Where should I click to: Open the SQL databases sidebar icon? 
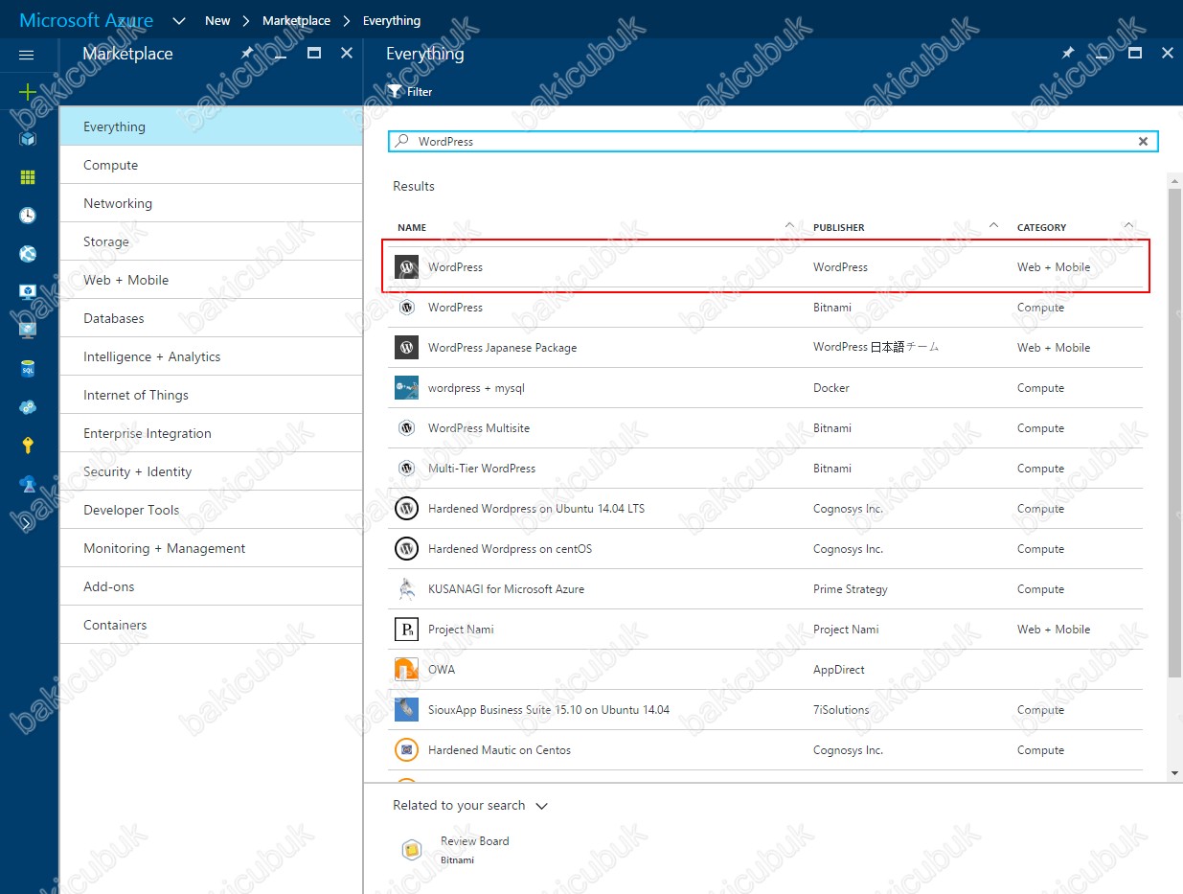coord(28,369)
